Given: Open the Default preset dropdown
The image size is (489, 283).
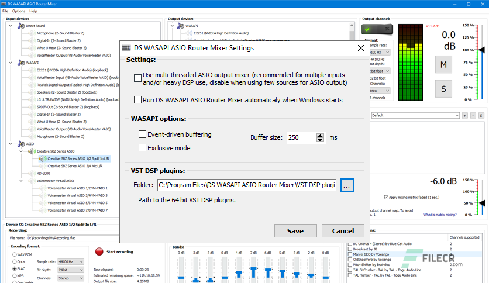Looking at the screenshot, I should 457,116.
